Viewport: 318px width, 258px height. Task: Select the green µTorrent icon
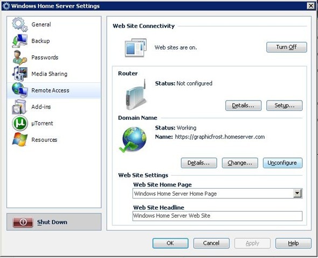coord(19,123)
